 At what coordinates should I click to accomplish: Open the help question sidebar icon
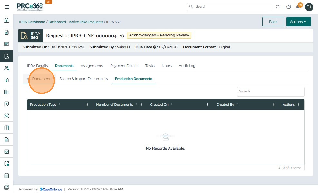(6, 187)
